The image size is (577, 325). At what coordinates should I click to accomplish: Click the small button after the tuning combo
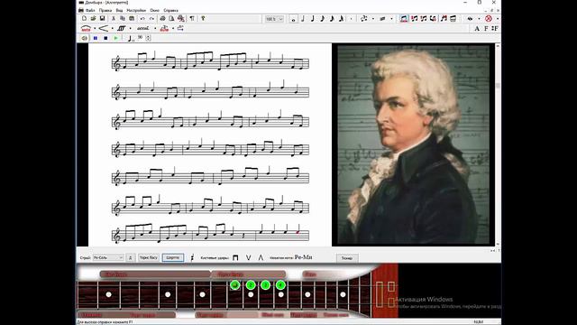(x=130, y=257)
